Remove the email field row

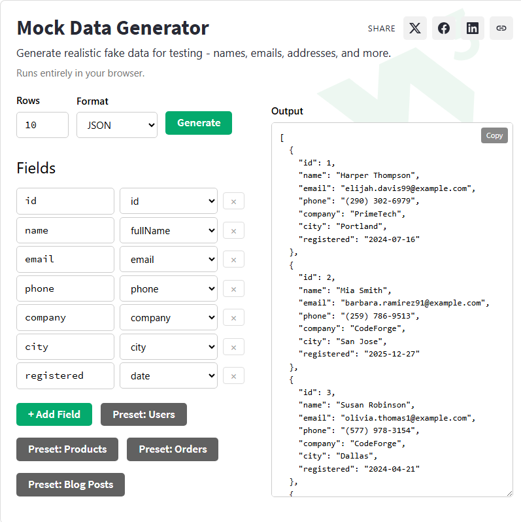coord(233,260)
